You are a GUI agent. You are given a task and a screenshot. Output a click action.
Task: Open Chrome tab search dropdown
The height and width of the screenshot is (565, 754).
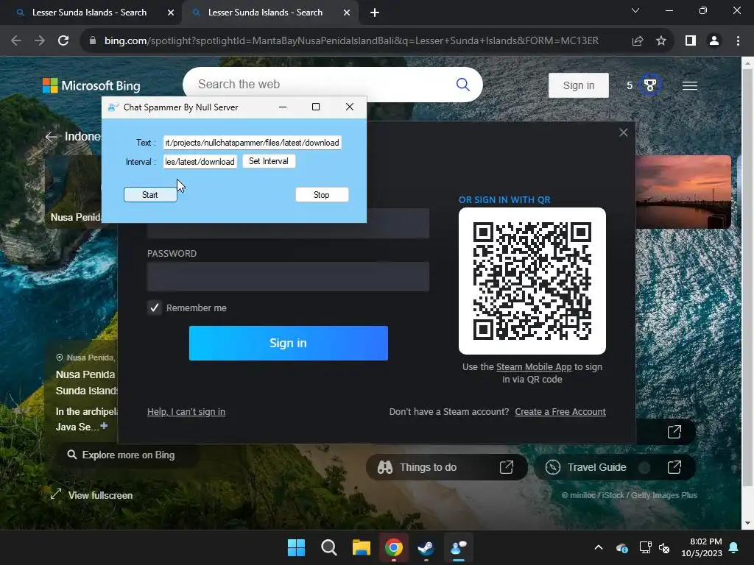(x=635, y=10)
